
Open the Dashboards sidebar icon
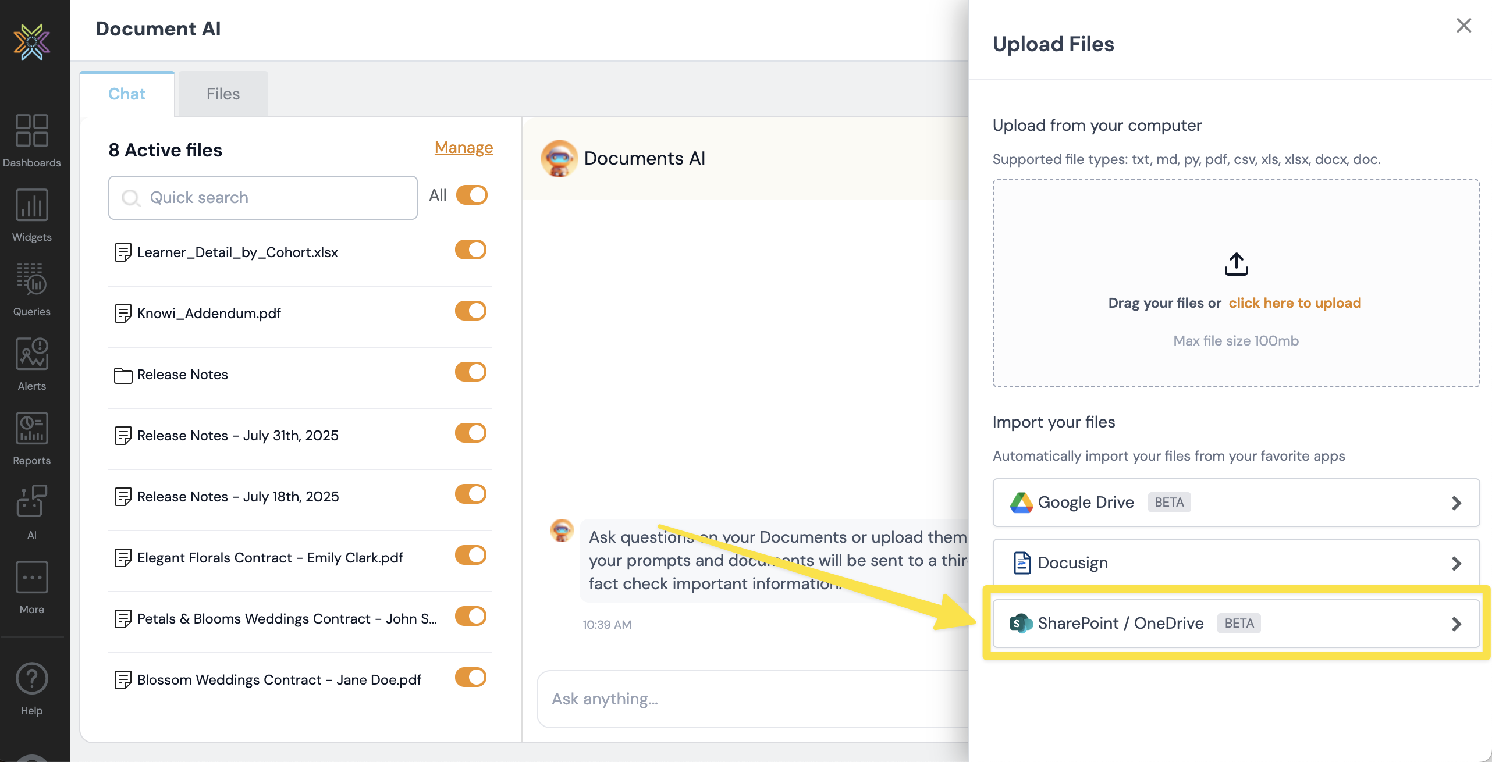(31, 130)
